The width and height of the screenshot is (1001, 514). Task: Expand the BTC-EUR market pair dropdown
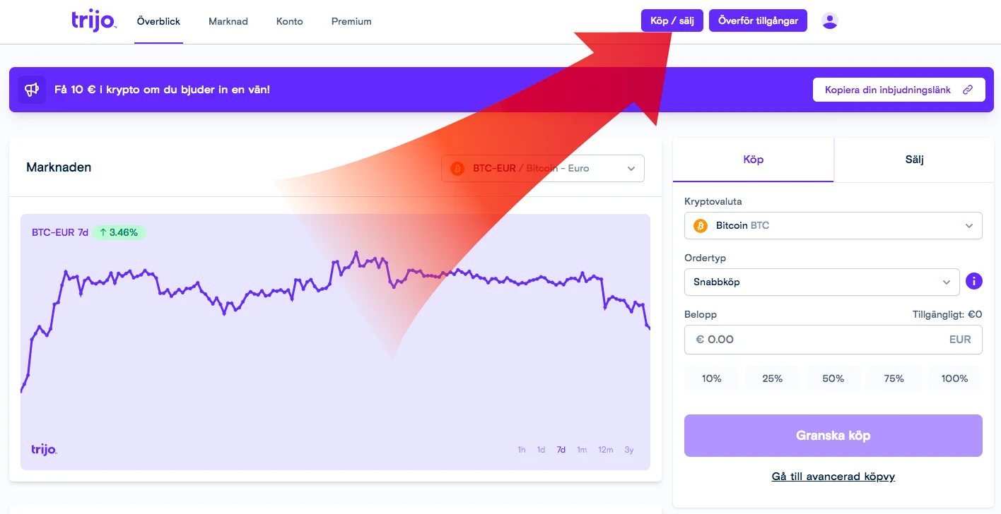(x=631, y=169)
